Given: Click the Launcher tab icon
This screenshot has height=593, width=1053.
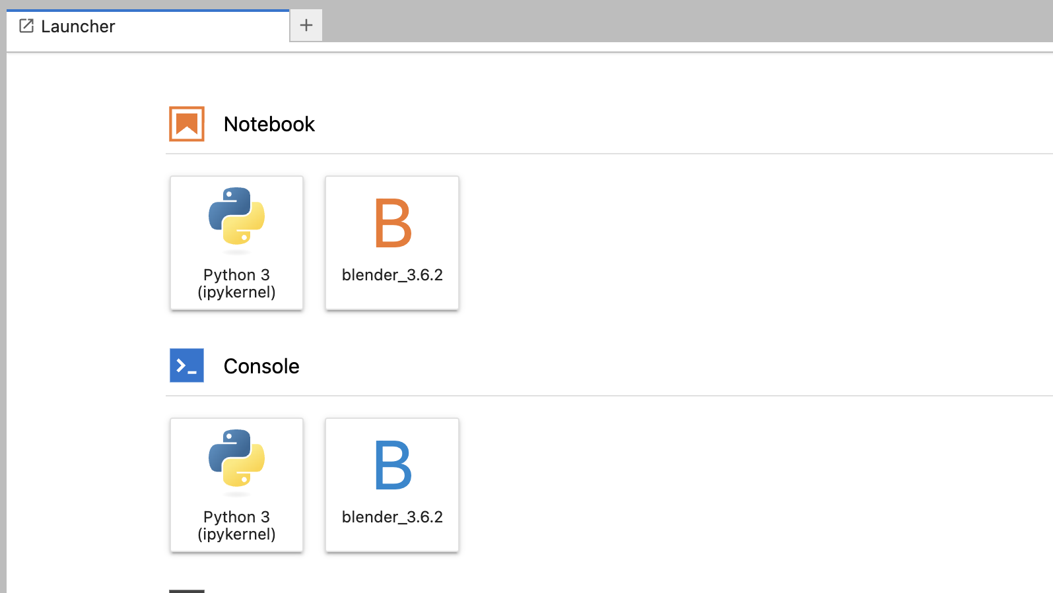Looking at the screenshot, I should 26,26.
